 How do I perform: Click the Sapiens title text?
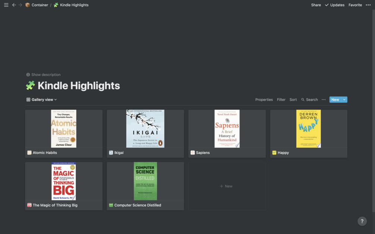(x=203, y=152)
